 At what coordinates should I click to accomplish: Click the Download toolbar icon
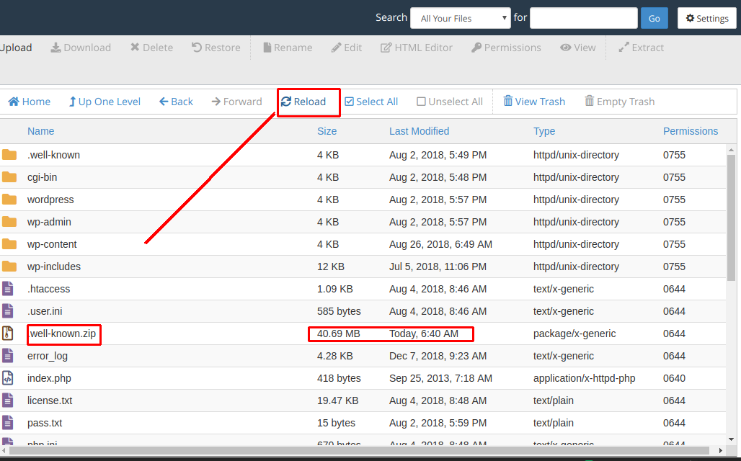click(x=56, y=48)
